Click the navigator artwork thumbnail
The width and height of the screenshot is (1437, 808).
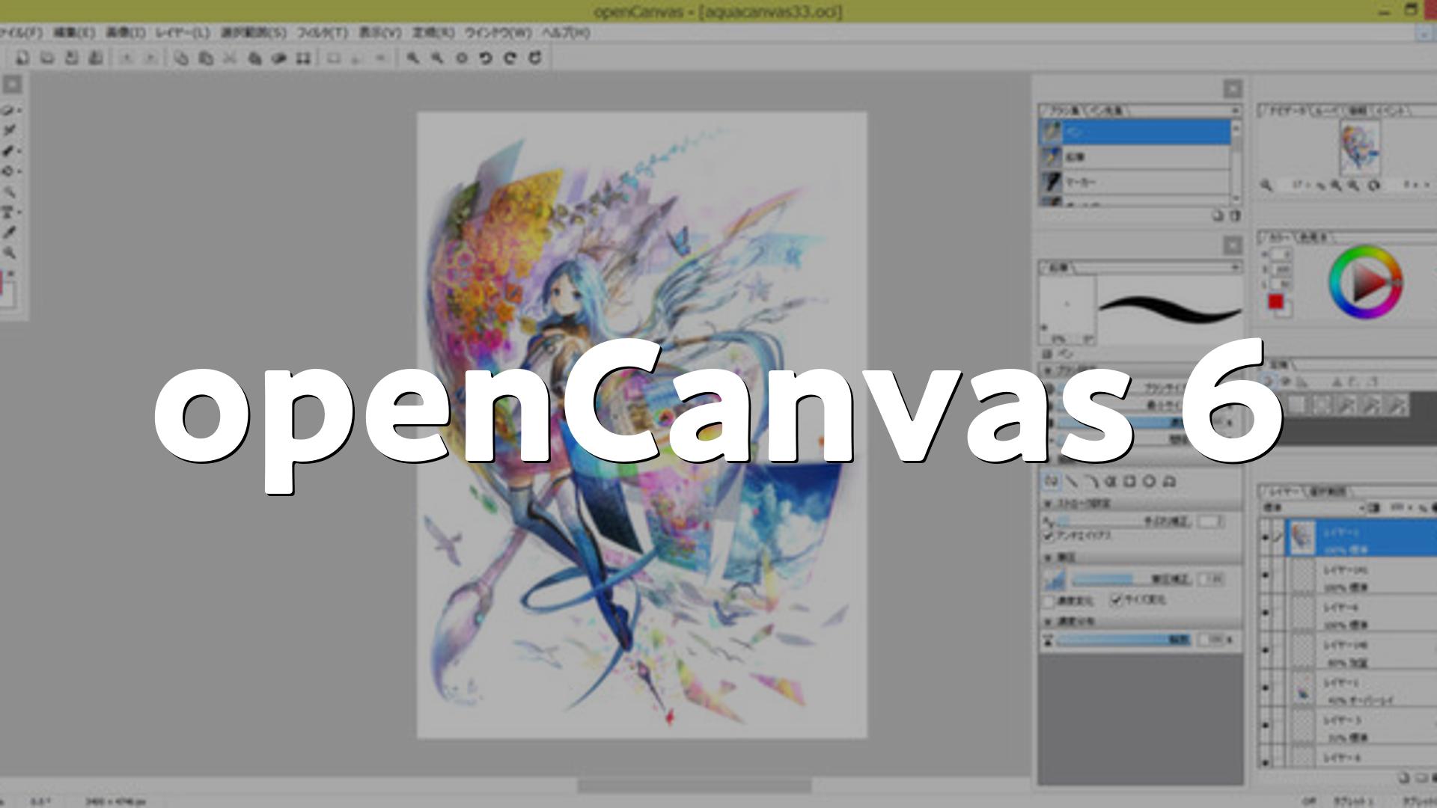click(1359, 148)
